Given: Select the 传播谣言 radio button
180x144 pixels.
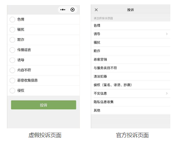Looking at the screenshot, I should pos(12,50).
